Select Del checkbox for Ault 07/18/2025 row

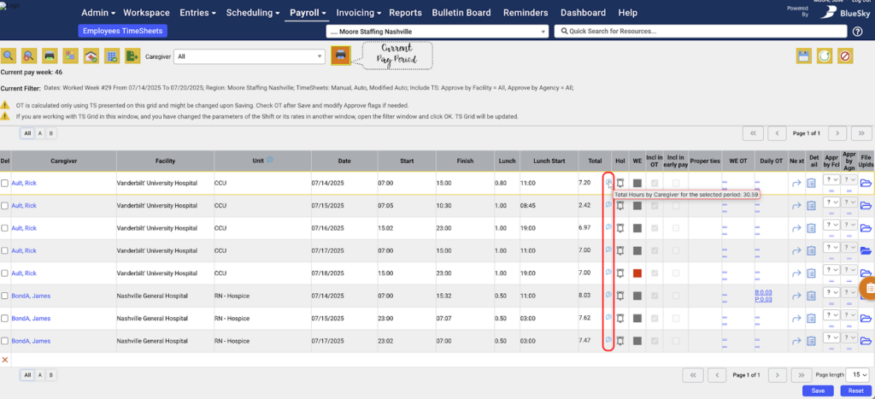pyautogui.click(x=6, y=273)
